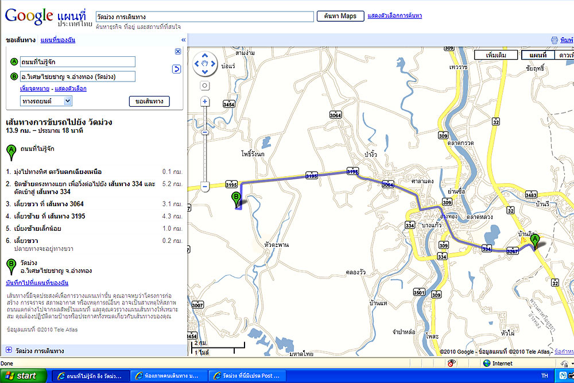Collapse the left panel with double chevron
This screenshot has width=574, height=383.
[184, 40]
